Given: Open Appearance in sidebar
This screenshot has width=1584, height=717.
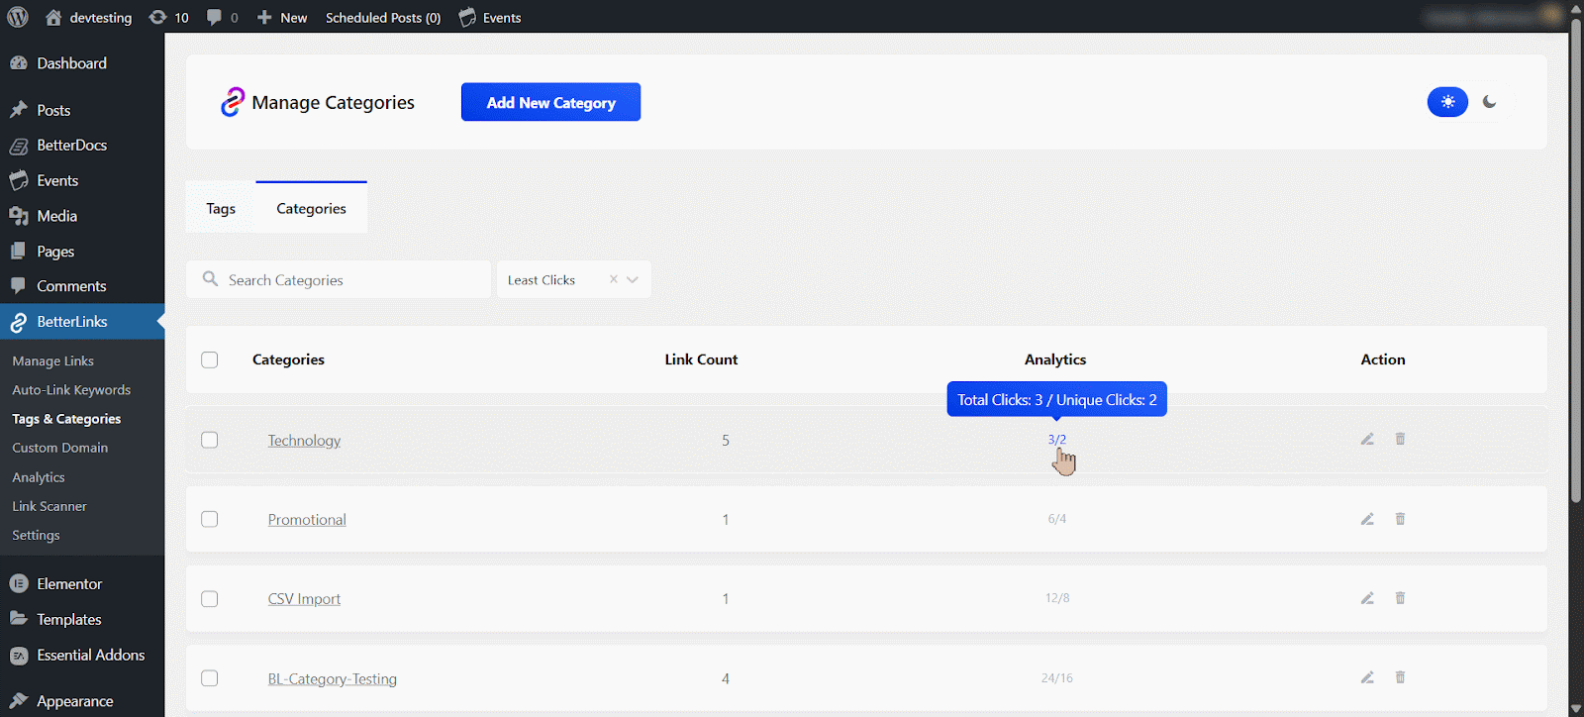Looking at the screenshot, I should [82, 701].
